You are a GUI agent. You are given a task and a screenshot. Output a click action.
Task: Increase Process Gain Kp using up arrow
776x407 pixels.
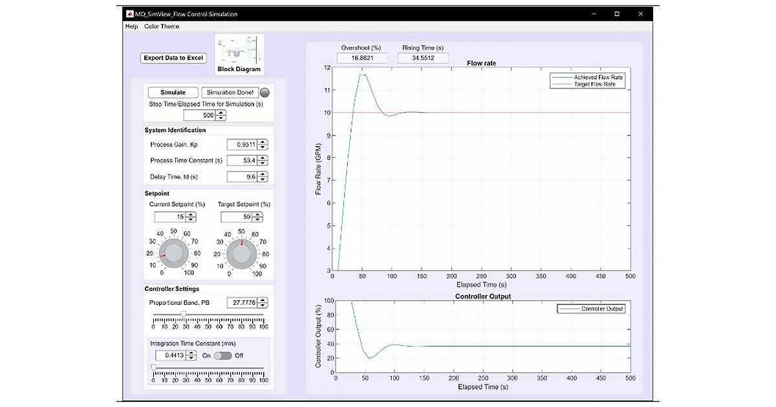coord(263,141)
